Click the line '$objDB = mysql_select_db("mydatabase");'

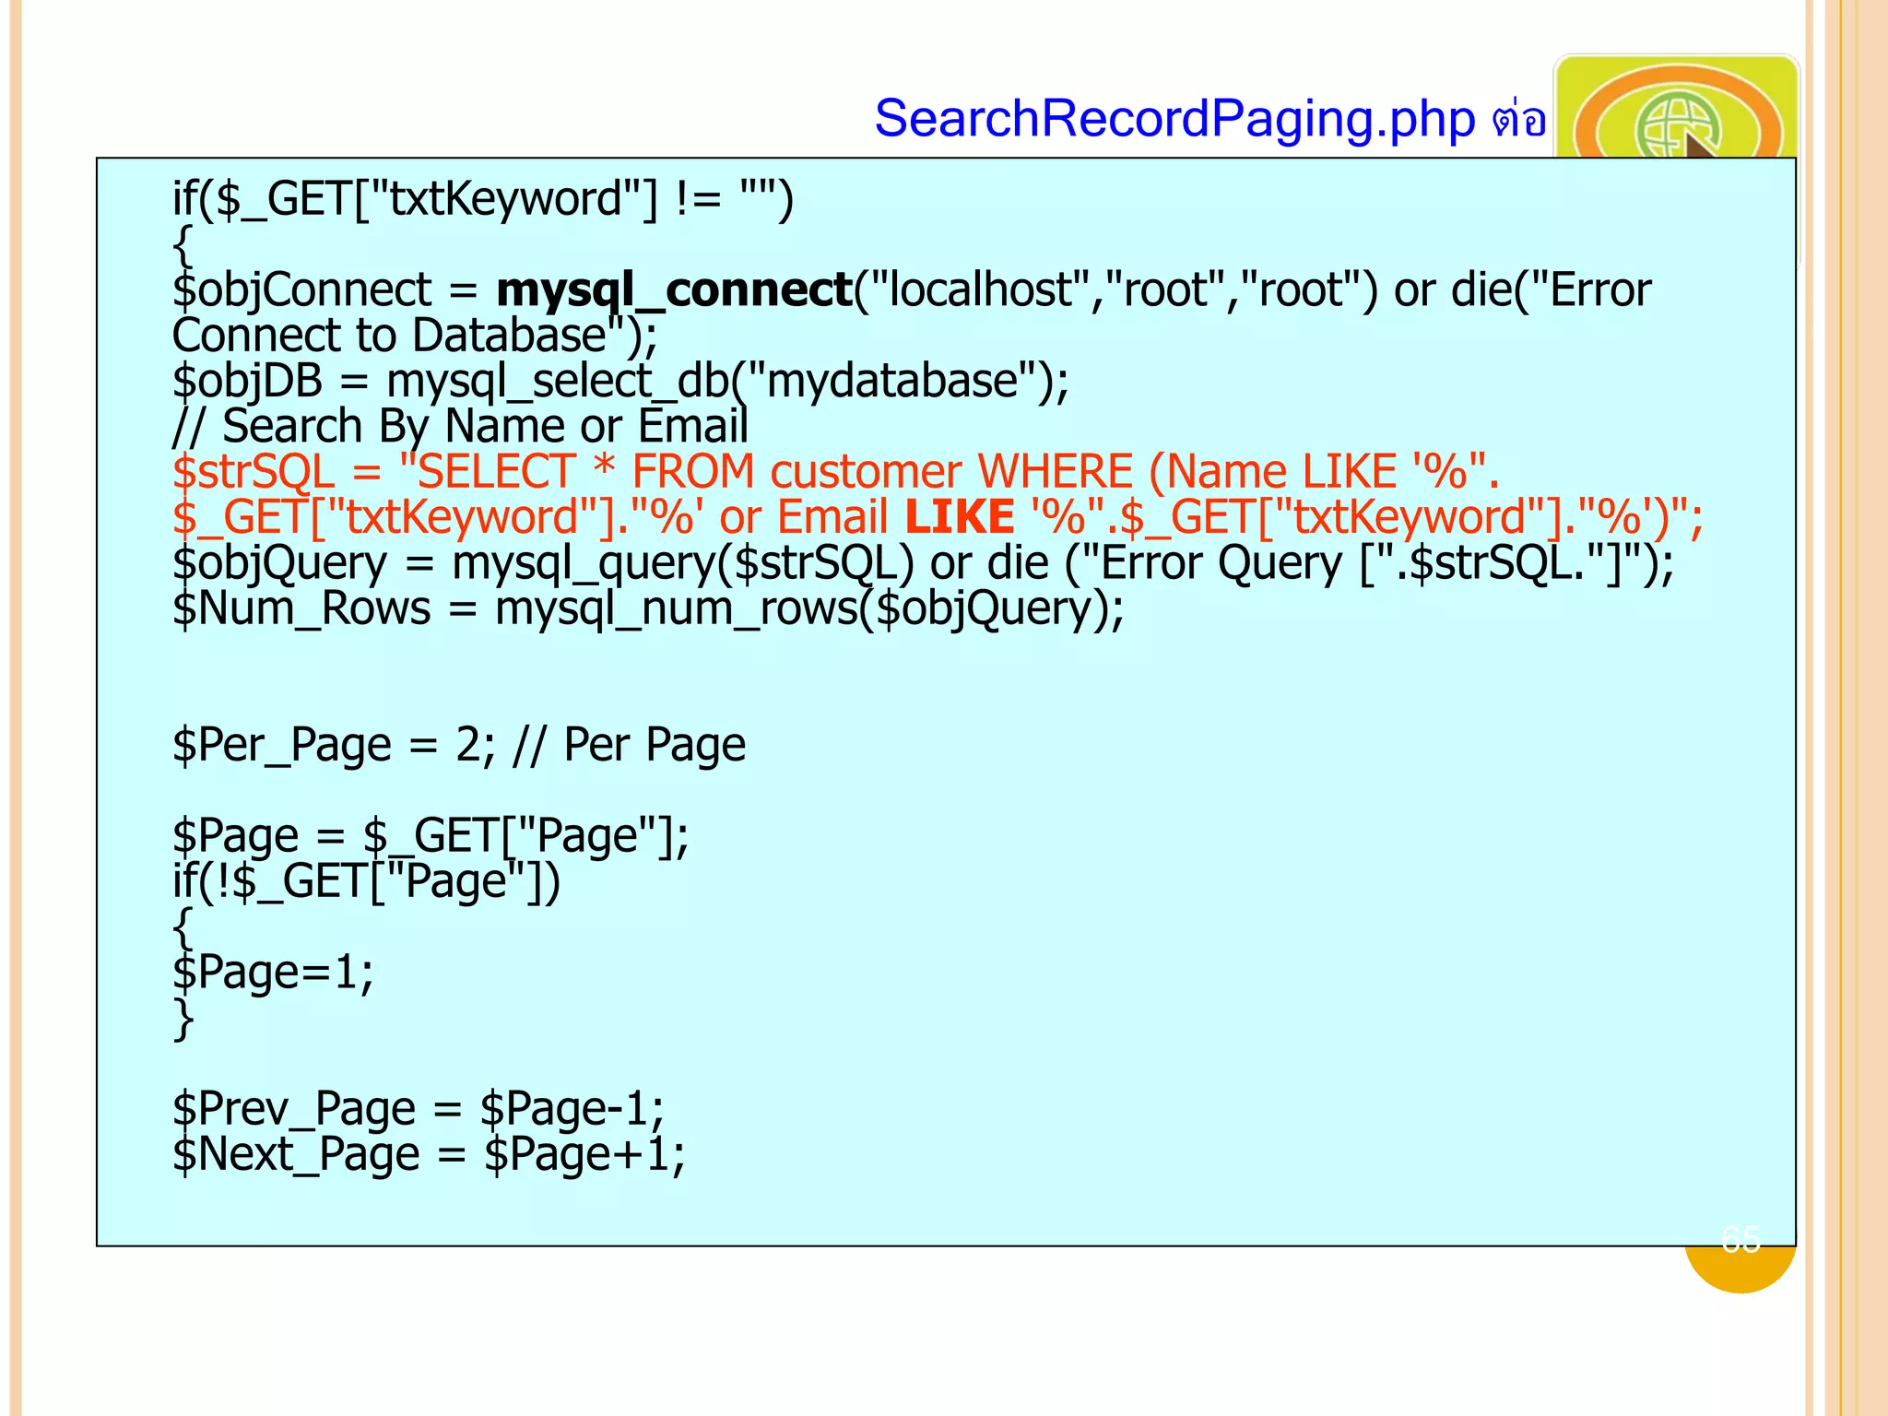(x=620, y=382)
